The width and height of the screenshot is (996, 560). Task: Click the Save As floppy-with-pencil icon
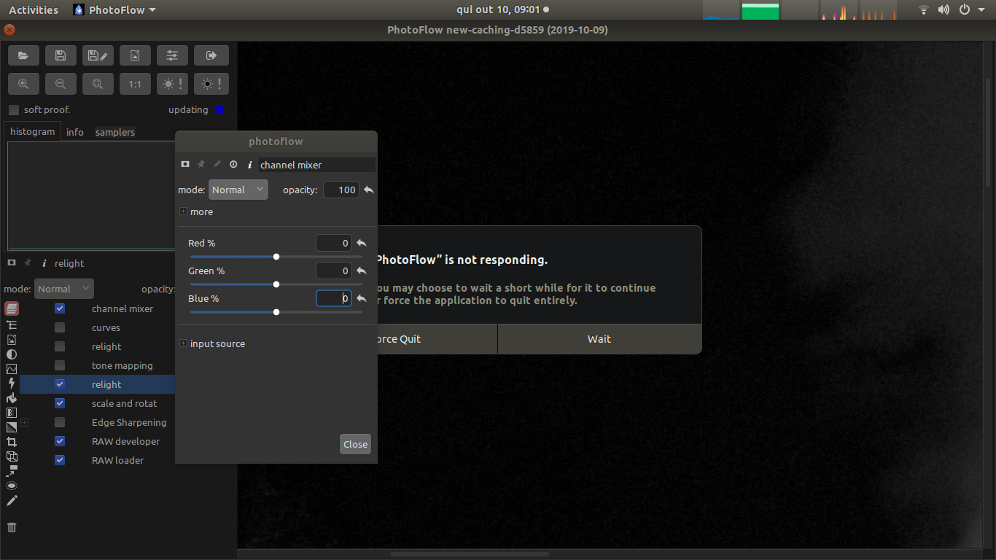tap(98, 55)
